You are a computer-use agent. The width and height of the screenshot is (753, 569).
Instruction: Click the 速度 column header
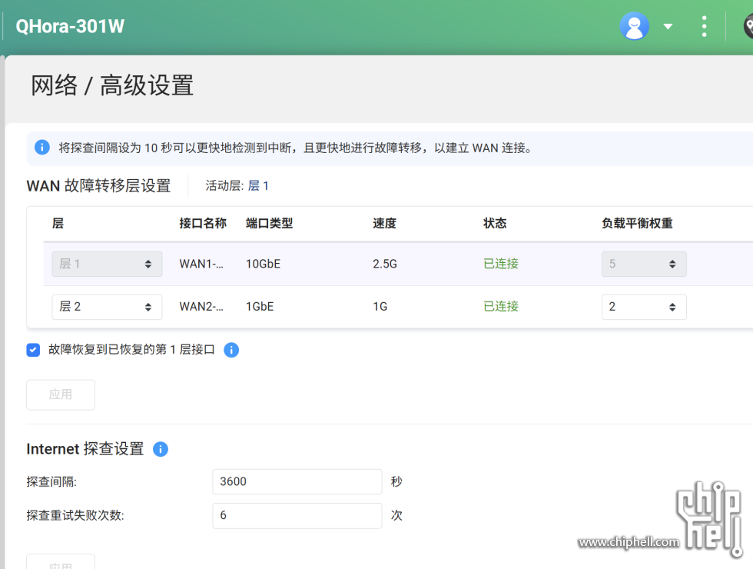point(385,224)
